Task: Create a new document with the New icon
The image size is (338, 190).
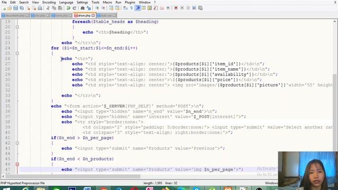Action: (x=4, y=8)
